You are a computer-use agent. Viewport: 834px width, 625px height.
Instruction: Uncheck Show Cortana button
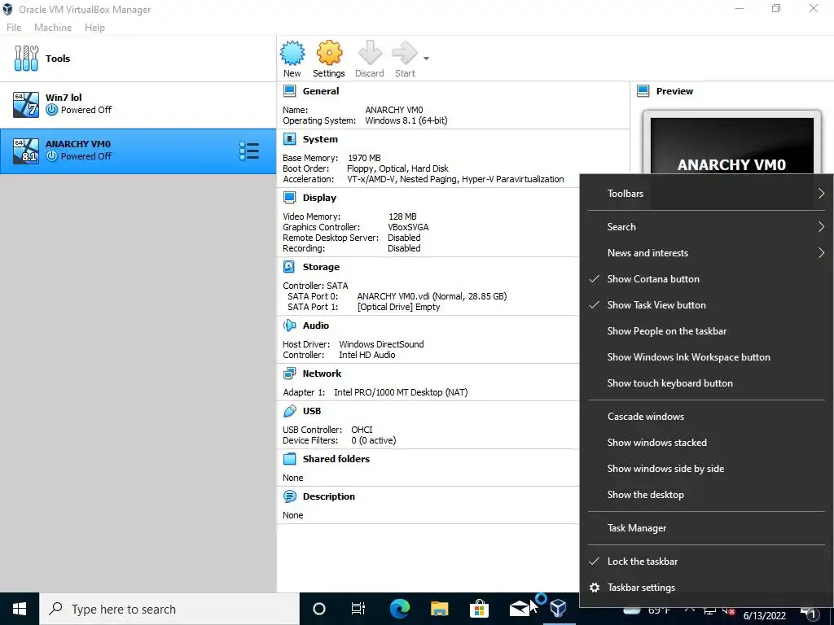(x=706, y=279)
